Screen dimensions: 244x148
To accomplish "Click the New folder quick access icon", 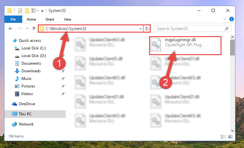I will 27,11.
